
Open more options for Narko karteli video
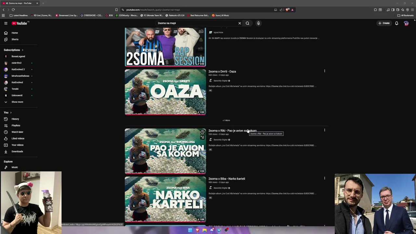pyautogui.click(x=324, y=178)
